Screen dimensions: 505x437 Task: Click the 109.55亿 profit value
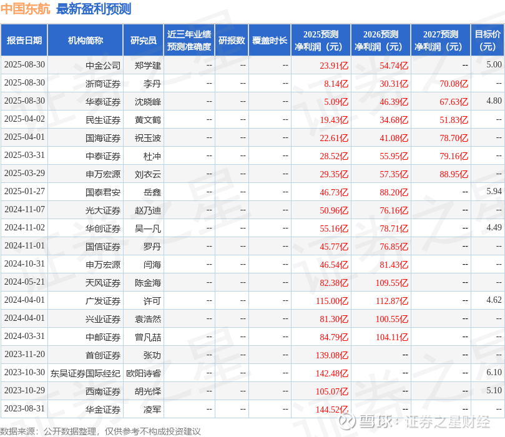click(392, 282)
